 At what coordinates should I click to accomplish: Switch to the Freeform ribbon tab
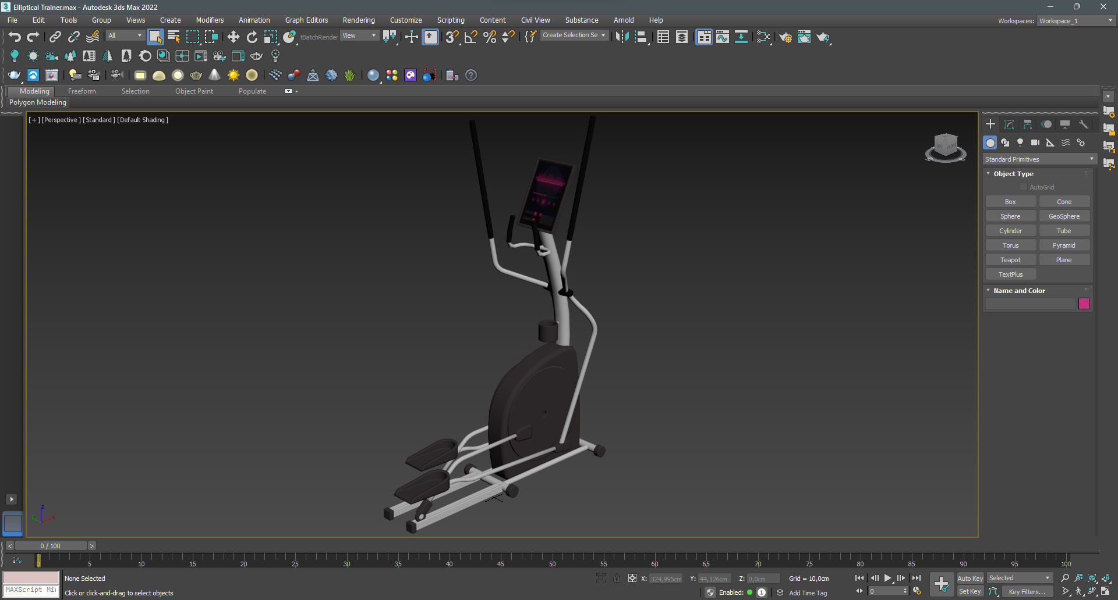(x=82, y=91)
